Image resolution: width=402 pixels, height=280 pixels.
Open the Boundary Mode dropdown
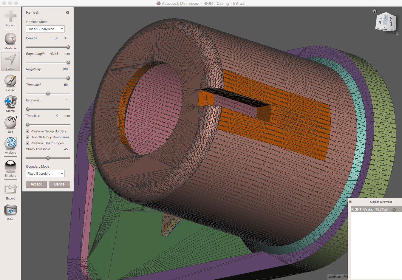45,174
